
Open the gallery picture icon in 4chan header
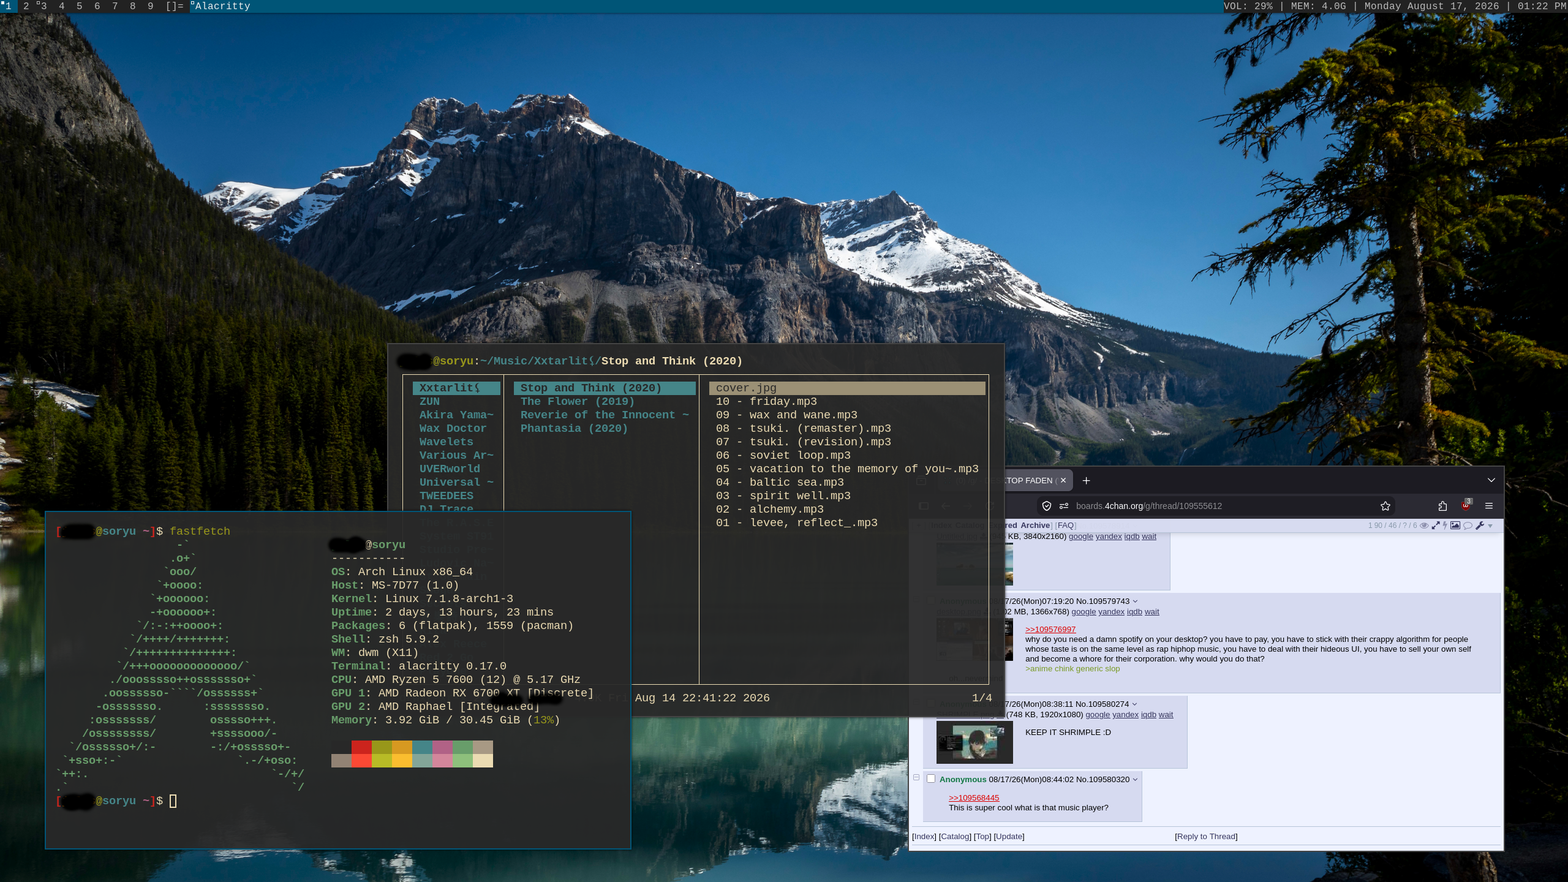1455,526
